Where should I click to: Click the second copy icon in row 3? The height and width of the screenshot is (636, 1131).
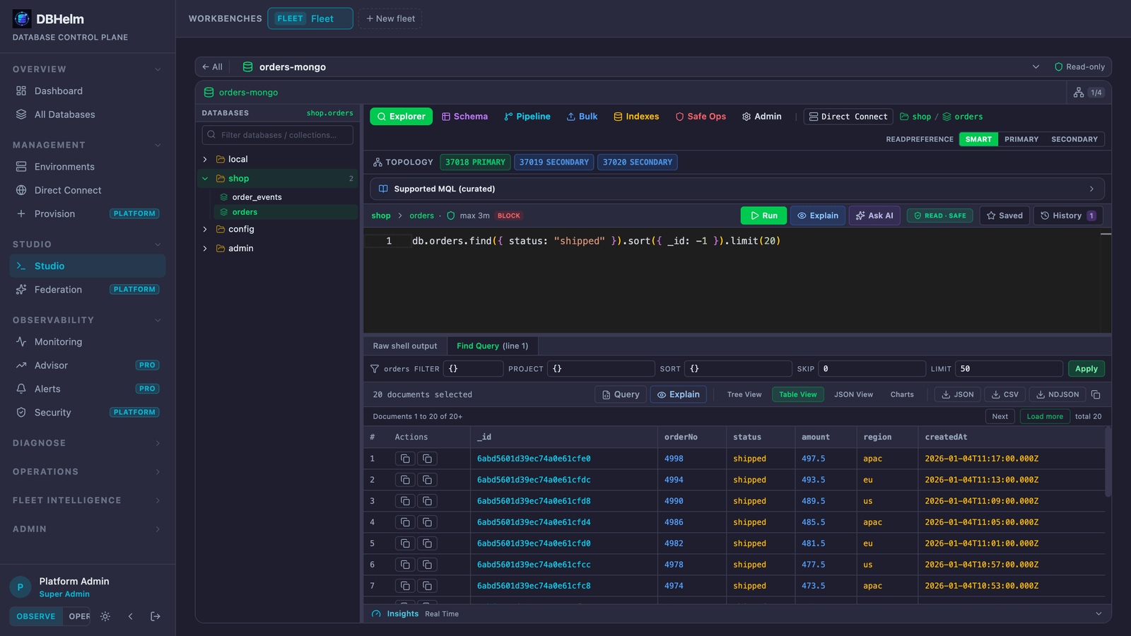click(428, 501)
